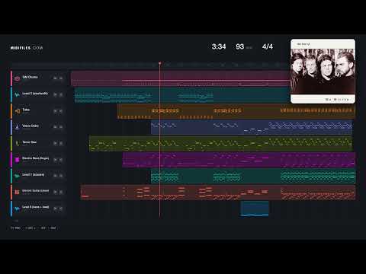This screenshot has height=274, width=366.
Task: Select the GM Drums track name
Action: click(x=30, y=77)
